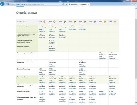Open подробнее for Банковский перевод, WMK column
This screenshot has height=105, width=137.
[x=92, y=82]
